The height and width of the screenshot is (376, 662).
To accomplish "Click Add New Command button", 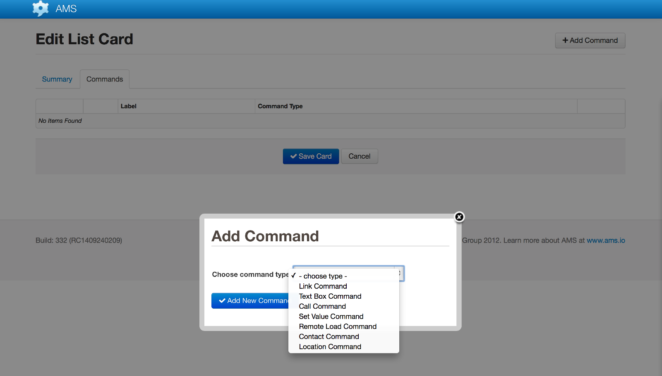I will point(251,301).
